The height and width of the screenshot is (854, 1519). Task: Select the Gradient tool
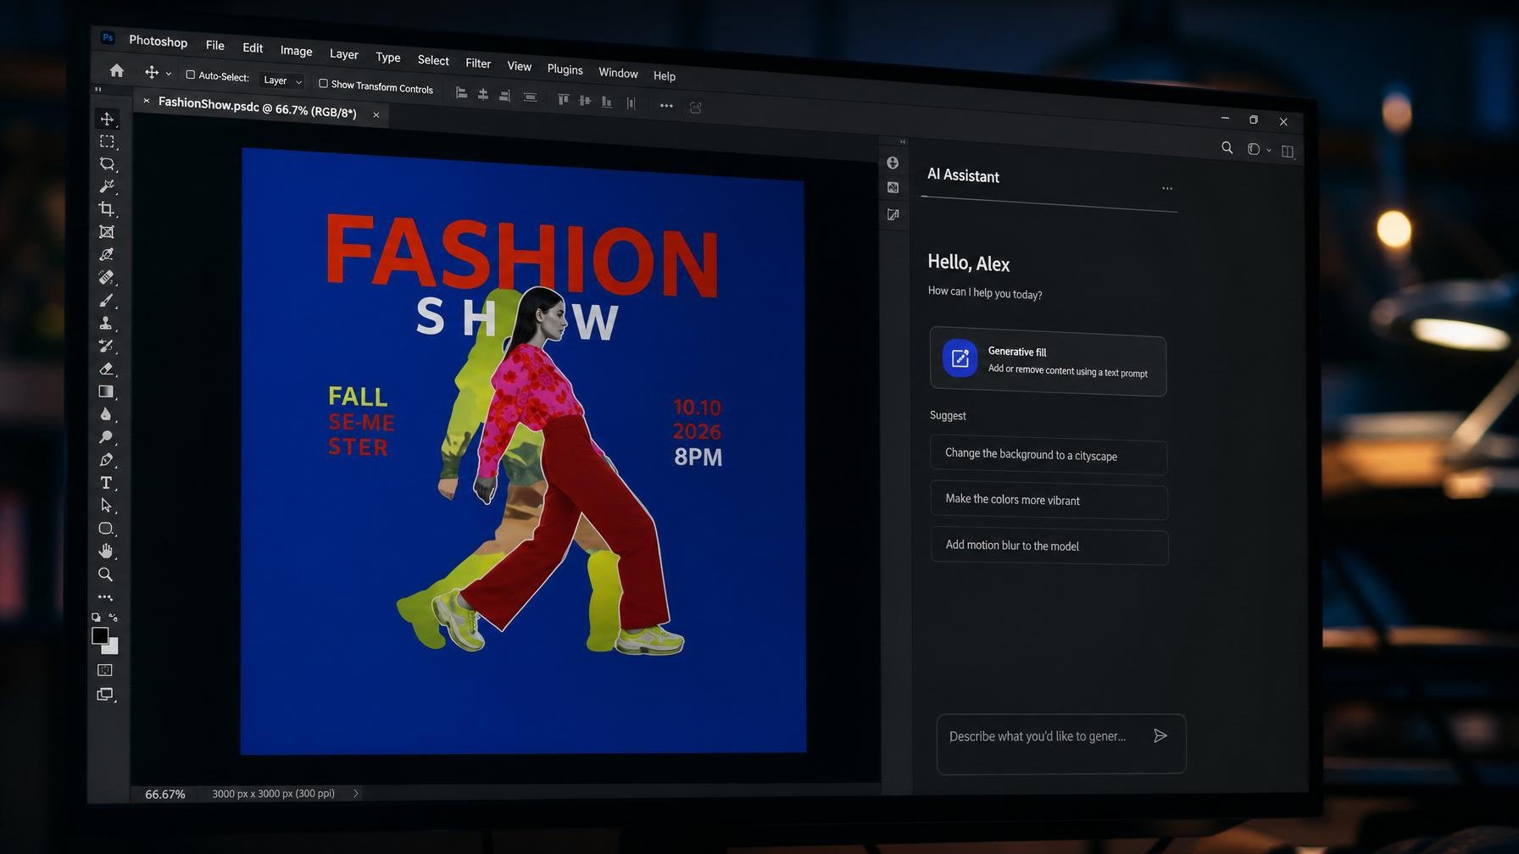click(107, 391)
